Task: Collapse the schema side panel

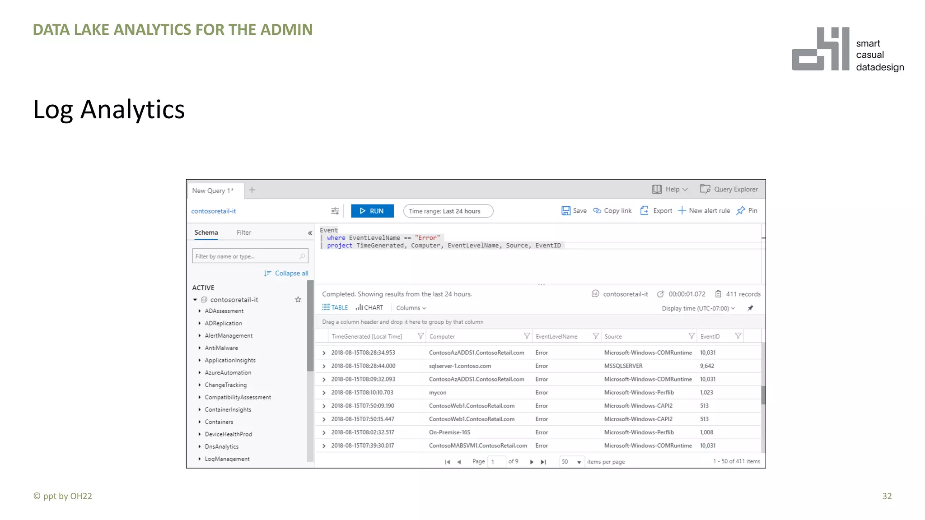Action: [x=310, y=233]
